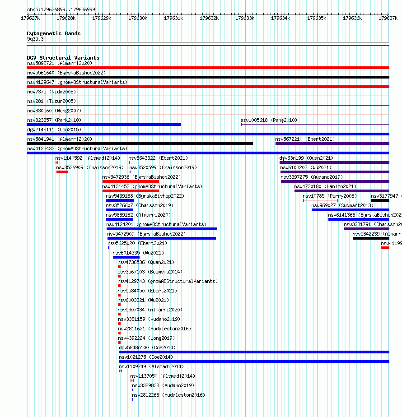Open nsv6003321 (Wu2021) variant
Image resolution: width=402 pixels, height=417 pixels.
143,300
